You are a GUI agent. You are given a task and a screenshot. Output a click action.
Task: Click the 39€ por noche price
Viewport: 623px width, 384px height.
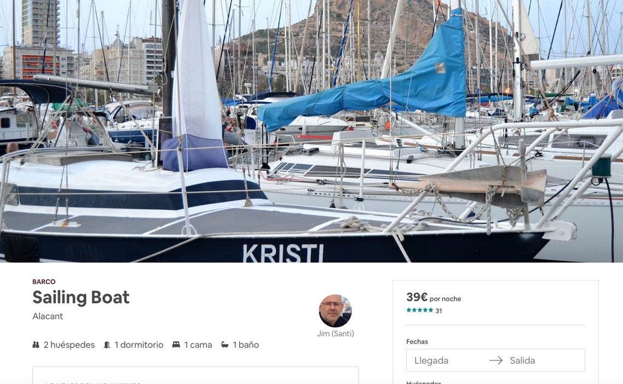click(434, 297)
